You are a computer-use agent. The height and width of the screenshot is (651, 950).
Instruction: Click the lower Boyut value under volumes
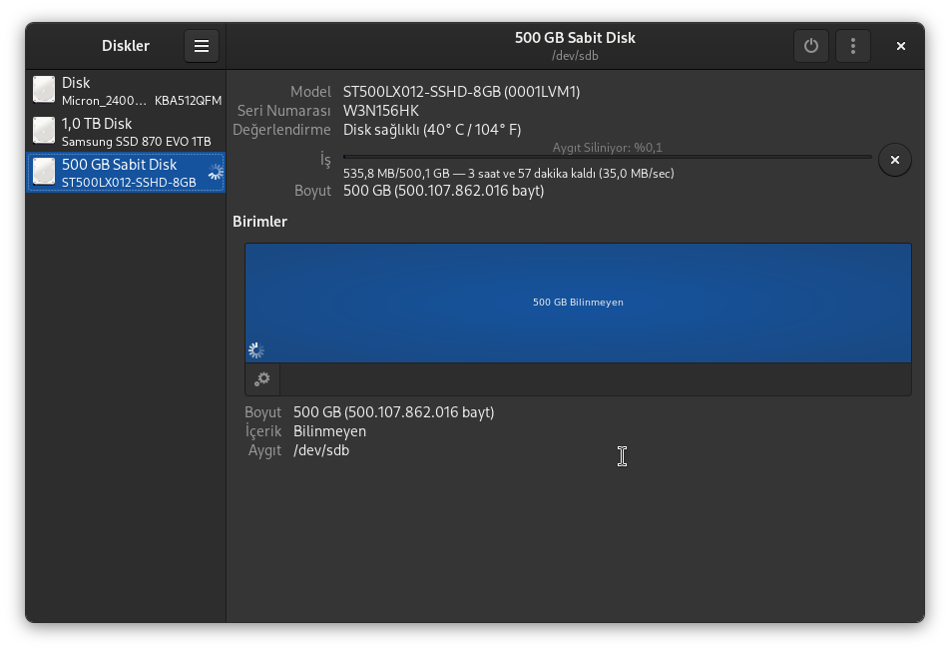pos(394,412)
